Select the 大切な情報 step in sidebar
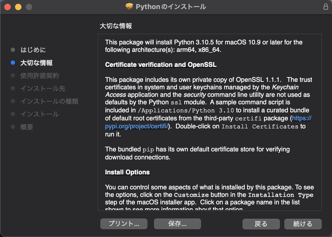332x237 pixels. [36, 63]
